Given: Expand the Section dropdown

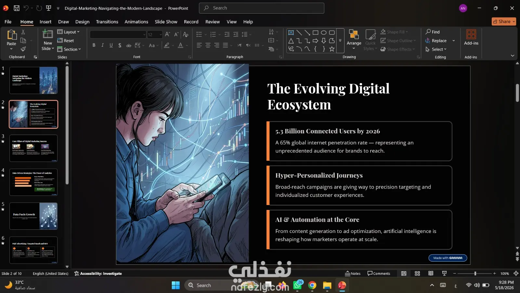Looking at the screenshot, I should pos(69,49).
